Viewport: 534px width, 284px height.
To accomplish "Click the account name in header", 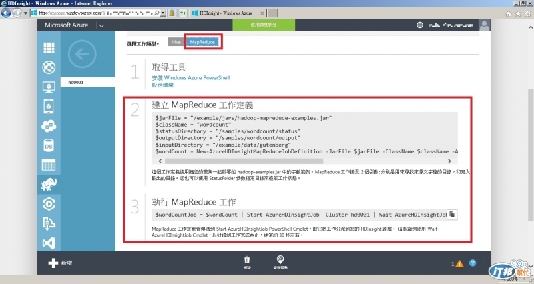I will pos(450,25).
